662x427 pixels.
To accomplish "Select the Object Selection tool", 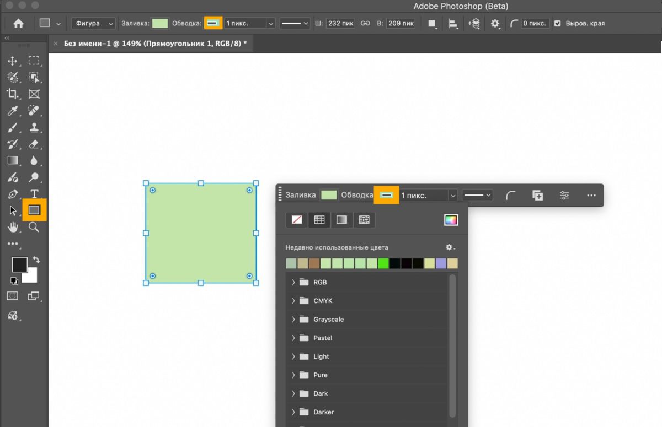I will [x=34, y=78].
